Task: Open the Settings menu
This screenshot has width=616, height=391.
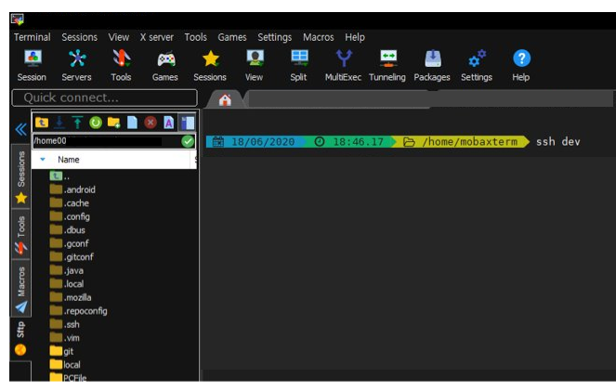Action: click(275, 37)
